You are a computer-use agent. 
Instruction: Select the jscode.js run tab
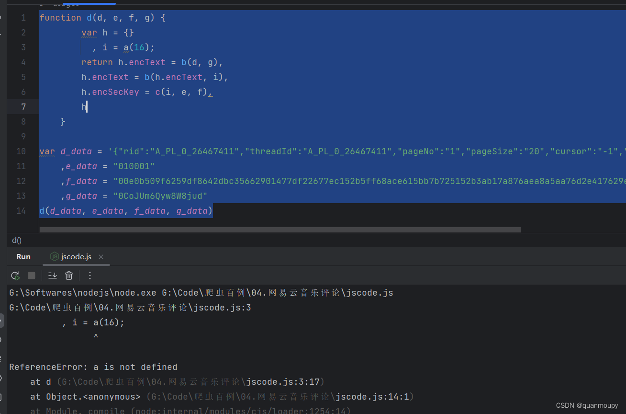(x=77, y=257)
